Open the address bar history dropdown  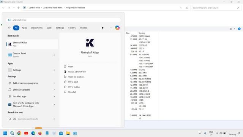(181, 8)
